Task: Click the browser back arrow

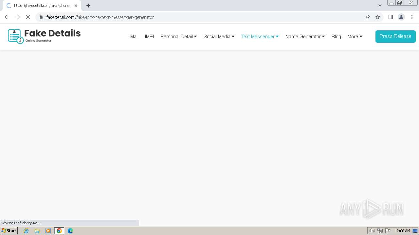Action: click(7, 17)
